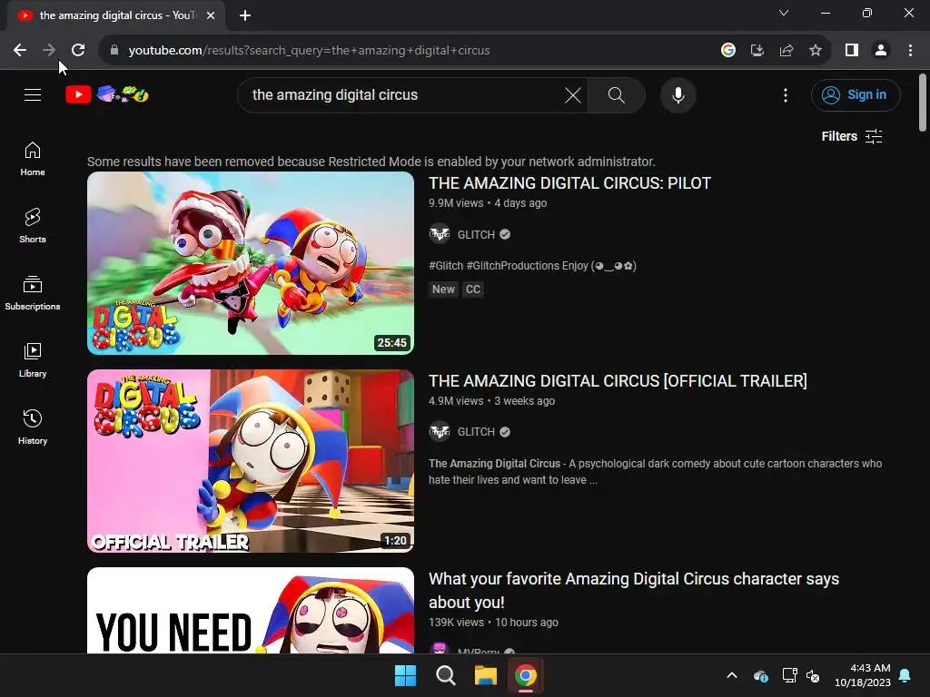
Task: Click the muted volume tray icon
Action: (x=813, y=675)
